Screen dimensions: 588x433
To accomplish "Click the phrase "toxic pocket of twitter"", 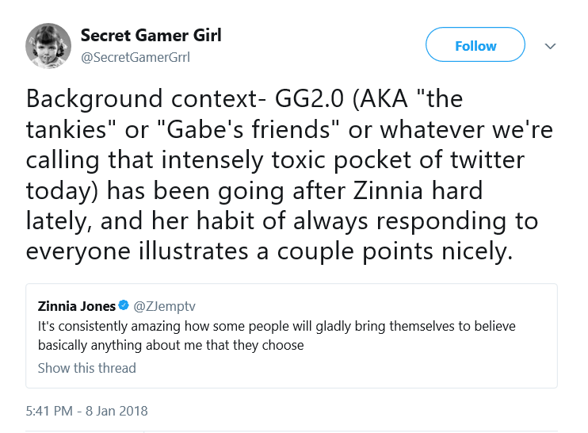I will (398, 160).
